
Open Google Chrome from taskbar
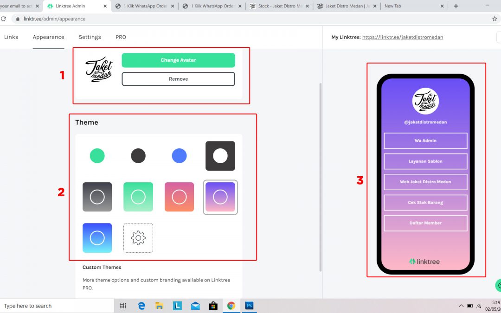pos(231,306)
